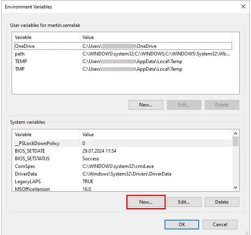Click Edit button under System variables
The width and height of the screenshot is (251, 235).
coord(184,202)
